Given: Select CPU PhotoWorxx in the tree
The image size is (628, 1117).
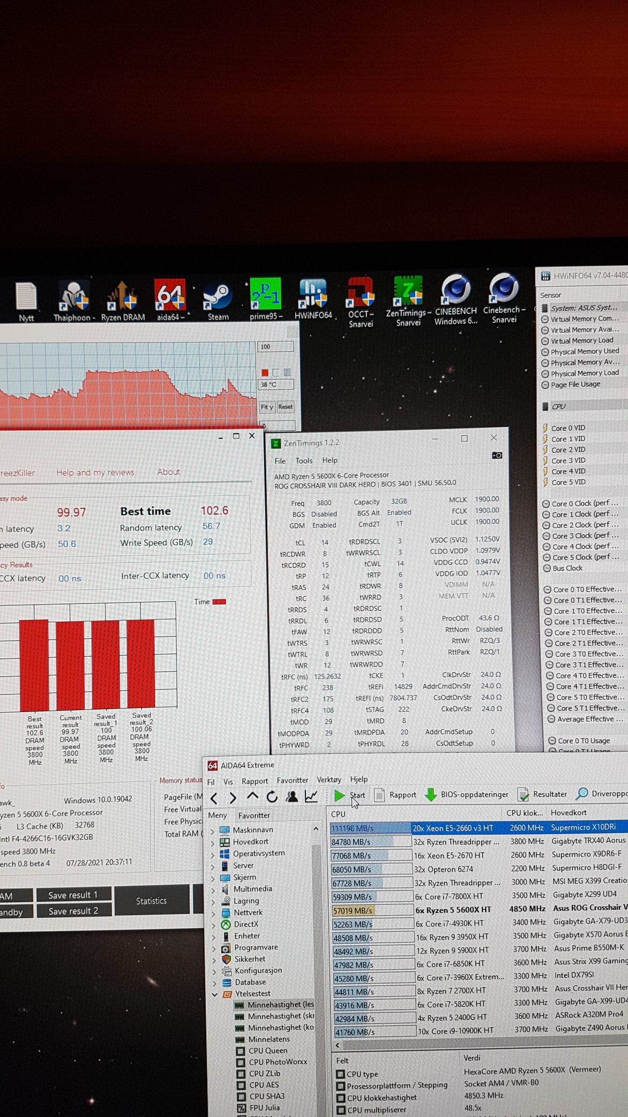Looking at the screenshot, I should click(x=278, y=1062).
